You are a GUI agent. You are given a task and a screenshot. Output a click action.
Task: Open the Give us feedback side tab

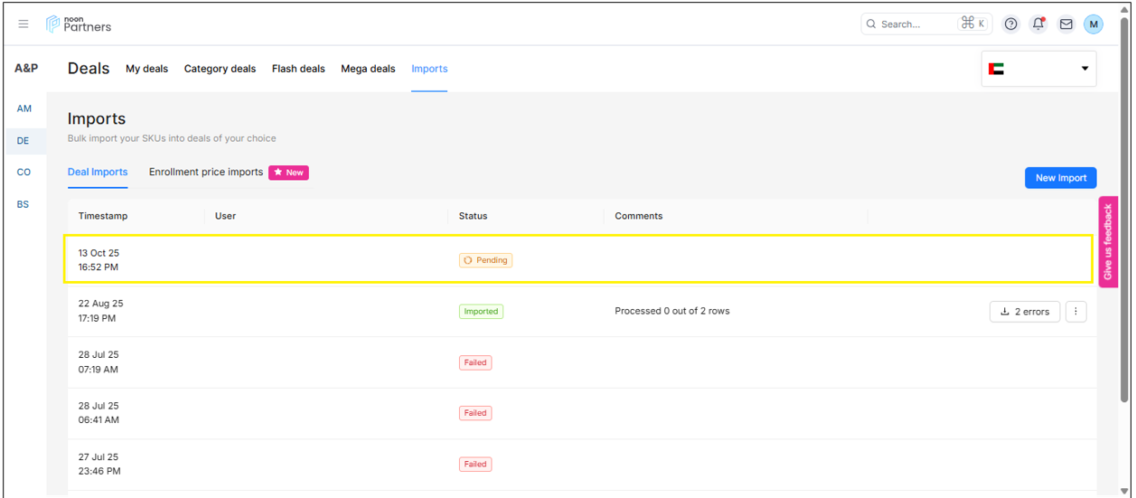[1108, 242]
